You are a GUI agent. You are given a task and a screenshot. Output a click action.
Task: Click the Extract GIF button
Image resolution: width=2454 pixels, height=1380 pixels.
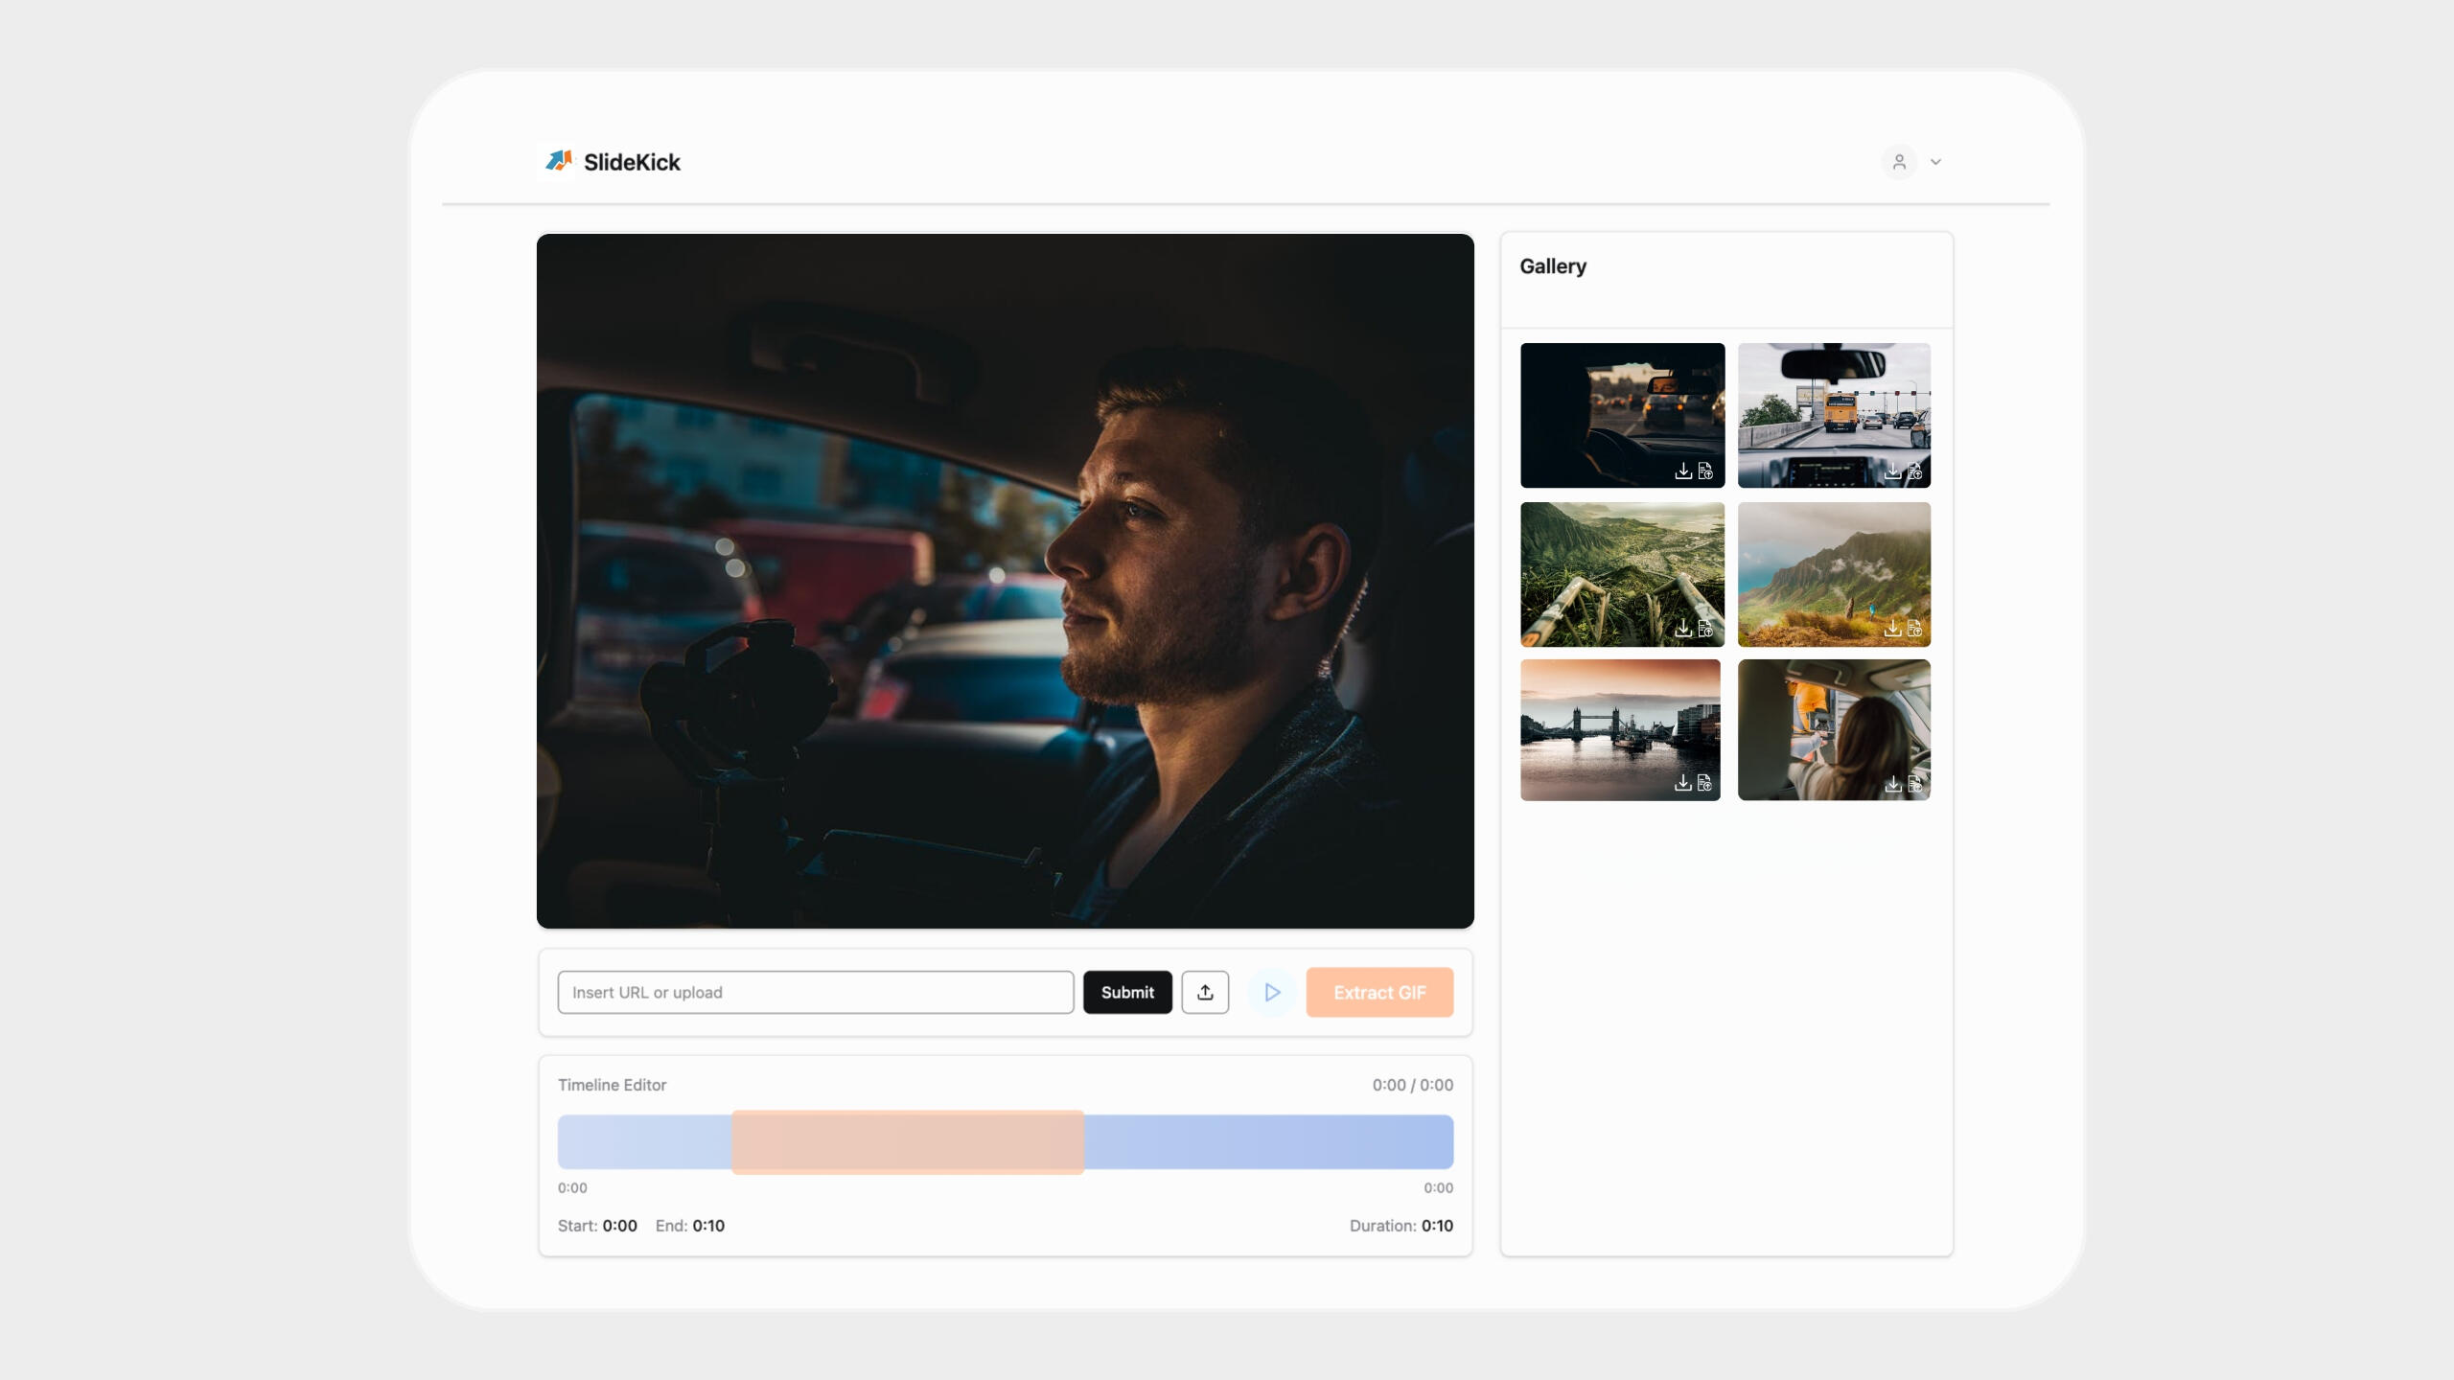(1378, 992)
